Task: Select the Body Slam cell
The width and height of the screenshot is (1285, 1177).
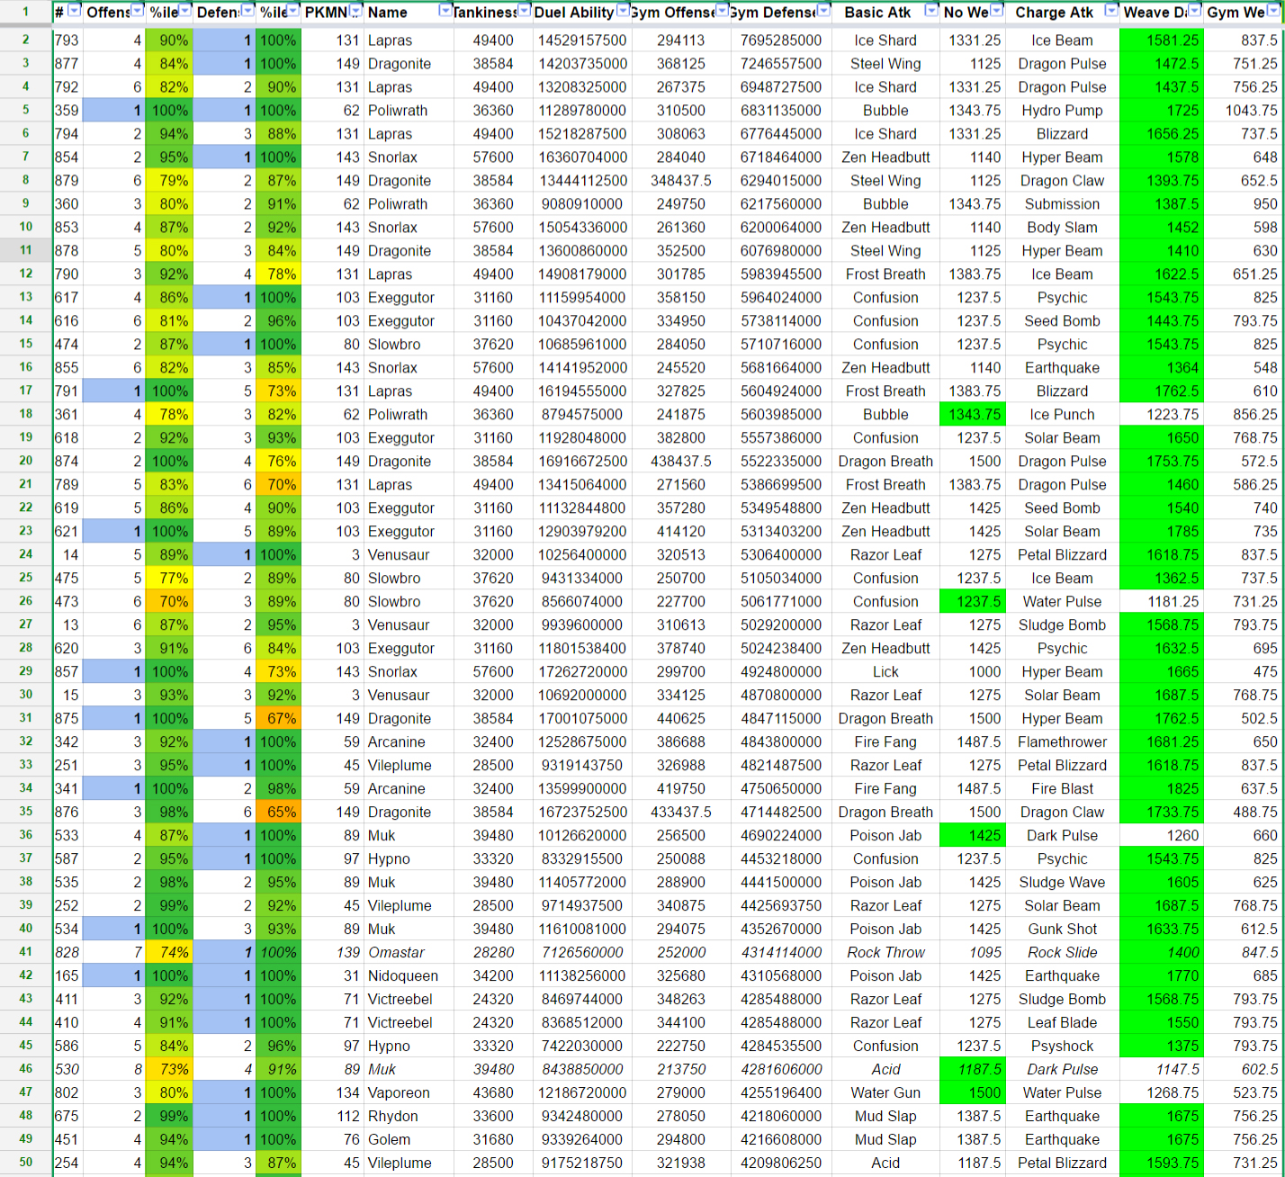Action: coord(1062,228)
